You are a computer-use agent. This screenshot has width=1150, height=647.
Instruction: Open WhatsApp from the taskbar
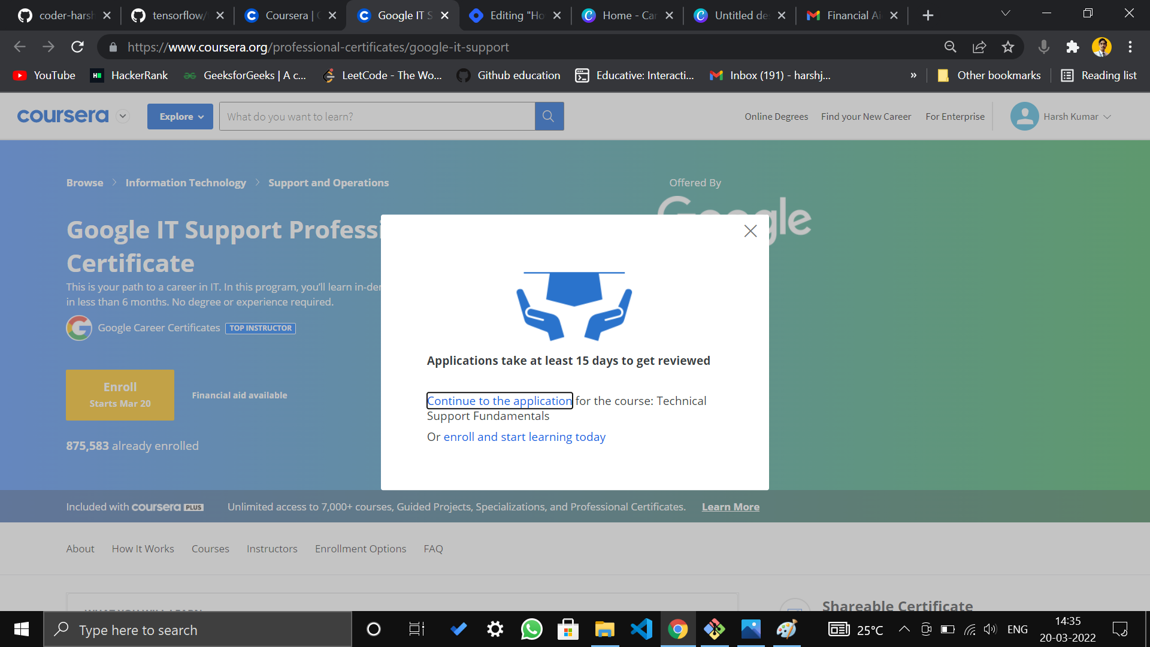tap(531, 629)
